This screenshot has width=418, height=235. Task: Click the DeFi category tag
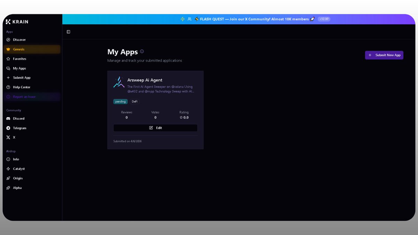[135, 102]
